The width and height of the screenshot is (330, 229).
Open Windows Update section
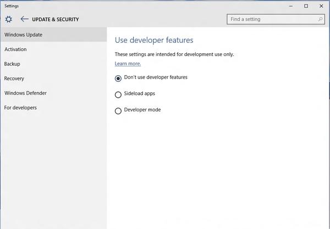pyautogui.click(x=53, y=35)
